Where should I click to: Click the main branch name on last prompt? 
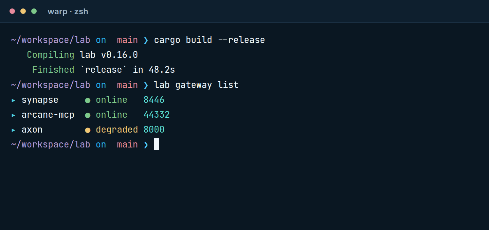tap(127, 145)
